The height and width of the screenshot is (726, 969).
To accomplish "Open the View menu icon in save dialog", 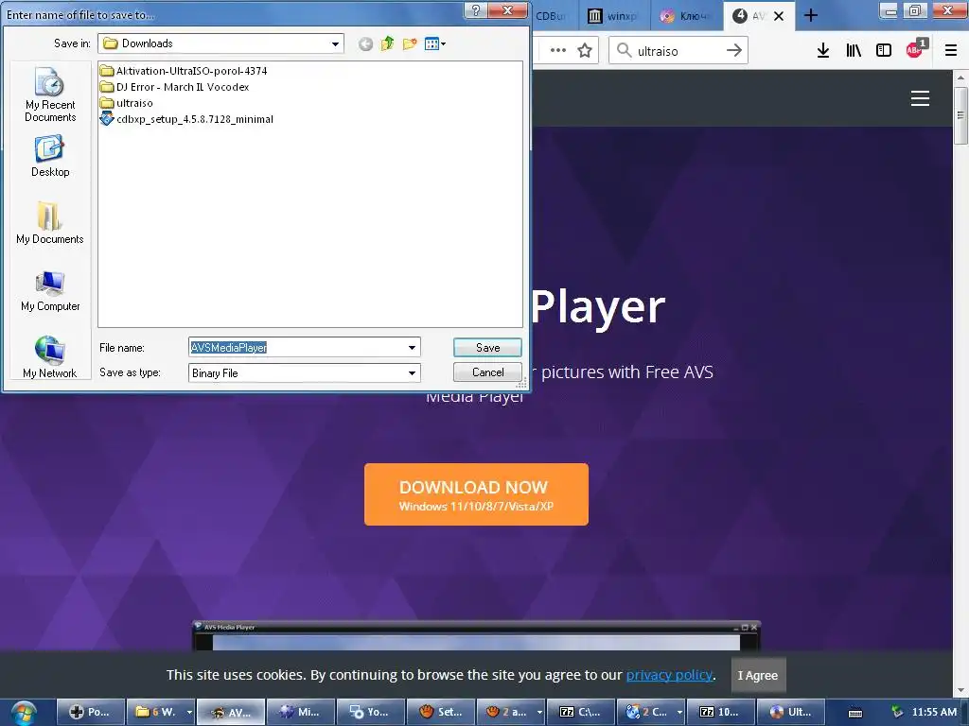I will pyautogui.click(x=432, y=43).
